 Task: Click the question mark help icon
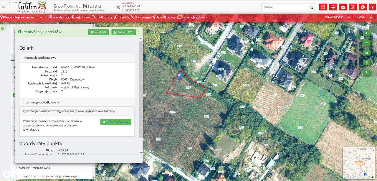[x=372, y=7]
